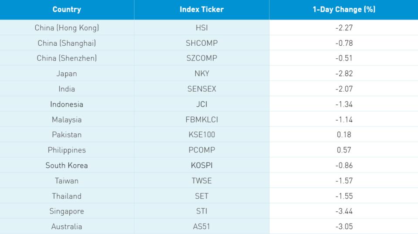Viewport: 418px width, 234px height.
Task: Click the South Korea country cell
Action: [x=67, y=165]
